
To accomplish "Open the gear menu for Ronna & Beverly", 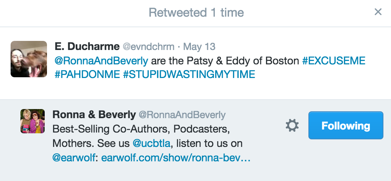I will tap(292, 125).
